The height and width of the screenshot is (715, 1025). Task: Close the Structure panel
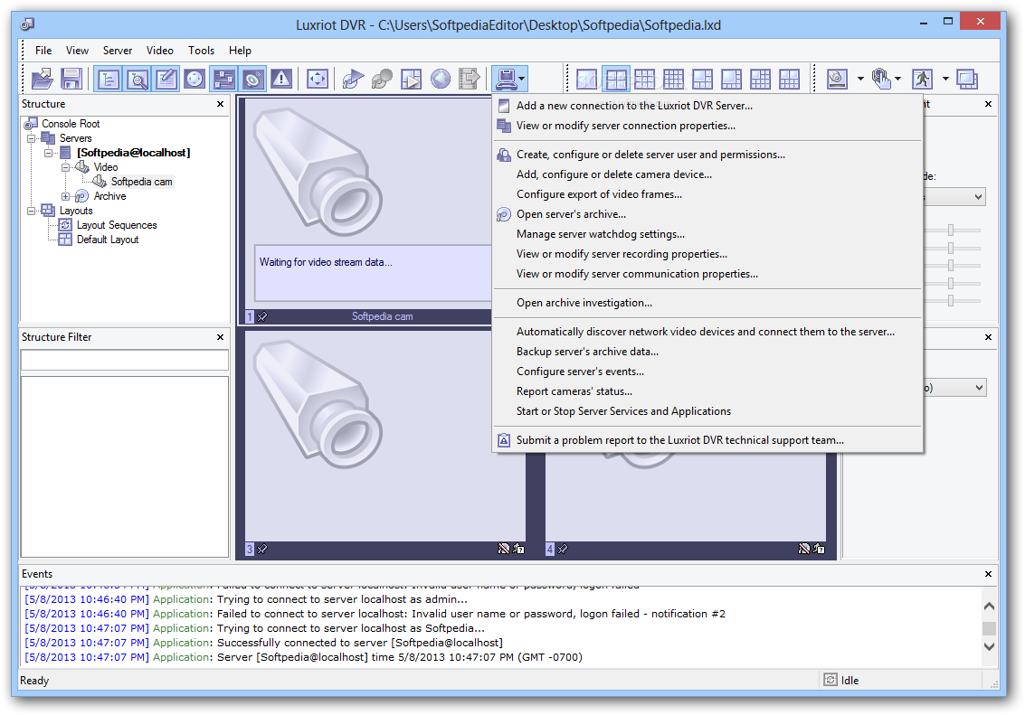click(x=221, y=104)
